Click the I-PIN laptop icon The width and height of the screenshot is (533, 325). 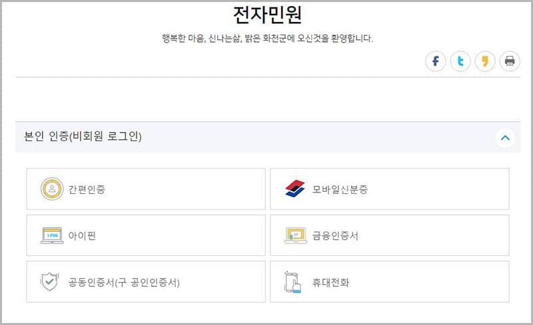pyautogui.click(x=52, y=235)
